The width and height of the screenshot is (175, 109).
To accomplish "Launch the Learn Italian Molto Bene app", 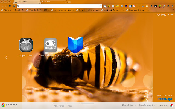I will [x=51, y=45].
